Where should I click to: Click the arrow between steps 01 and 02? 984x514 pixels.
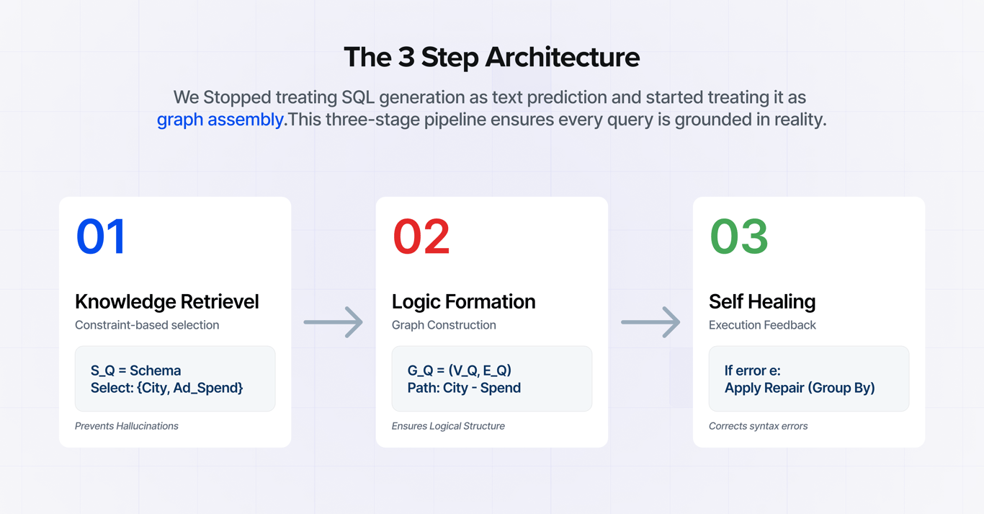click(x=333, y=322)
